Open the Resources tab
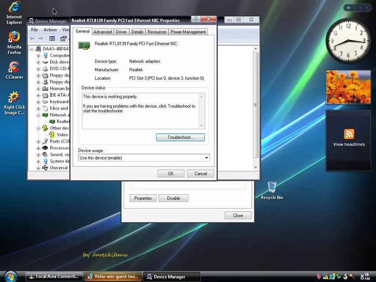 click(157, 32)
